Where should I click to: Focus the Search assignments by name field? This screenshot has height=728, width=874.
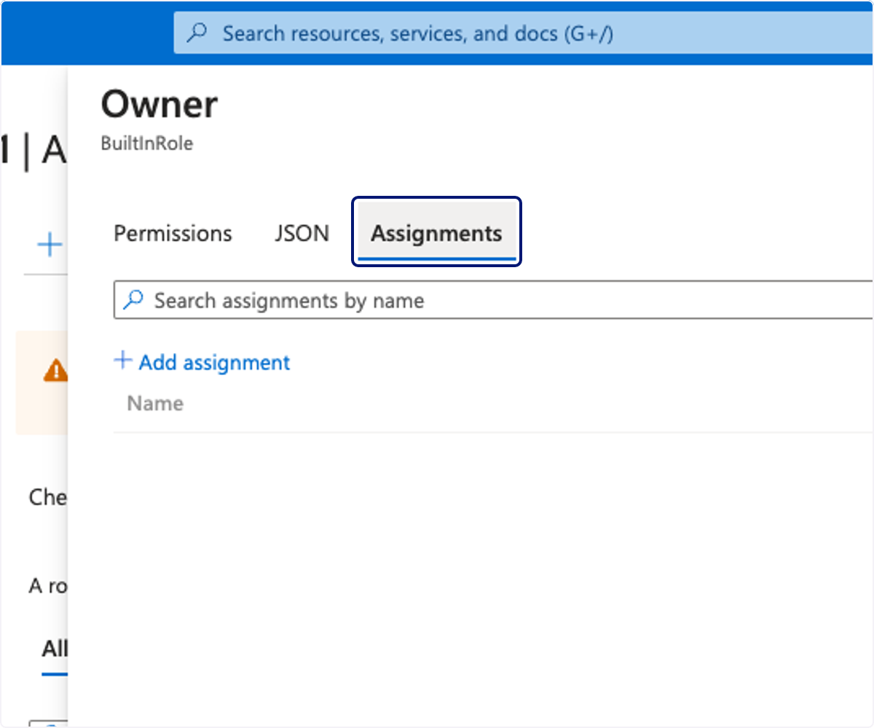pyautogui.click(x=493, y=300)
